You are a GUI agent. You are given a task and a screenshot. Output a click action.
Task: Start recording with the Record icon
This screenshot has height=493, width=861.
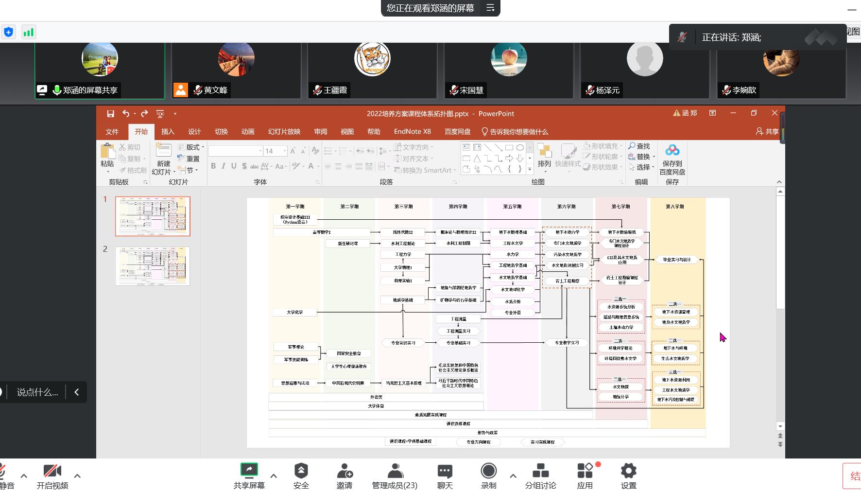point(488,471)
